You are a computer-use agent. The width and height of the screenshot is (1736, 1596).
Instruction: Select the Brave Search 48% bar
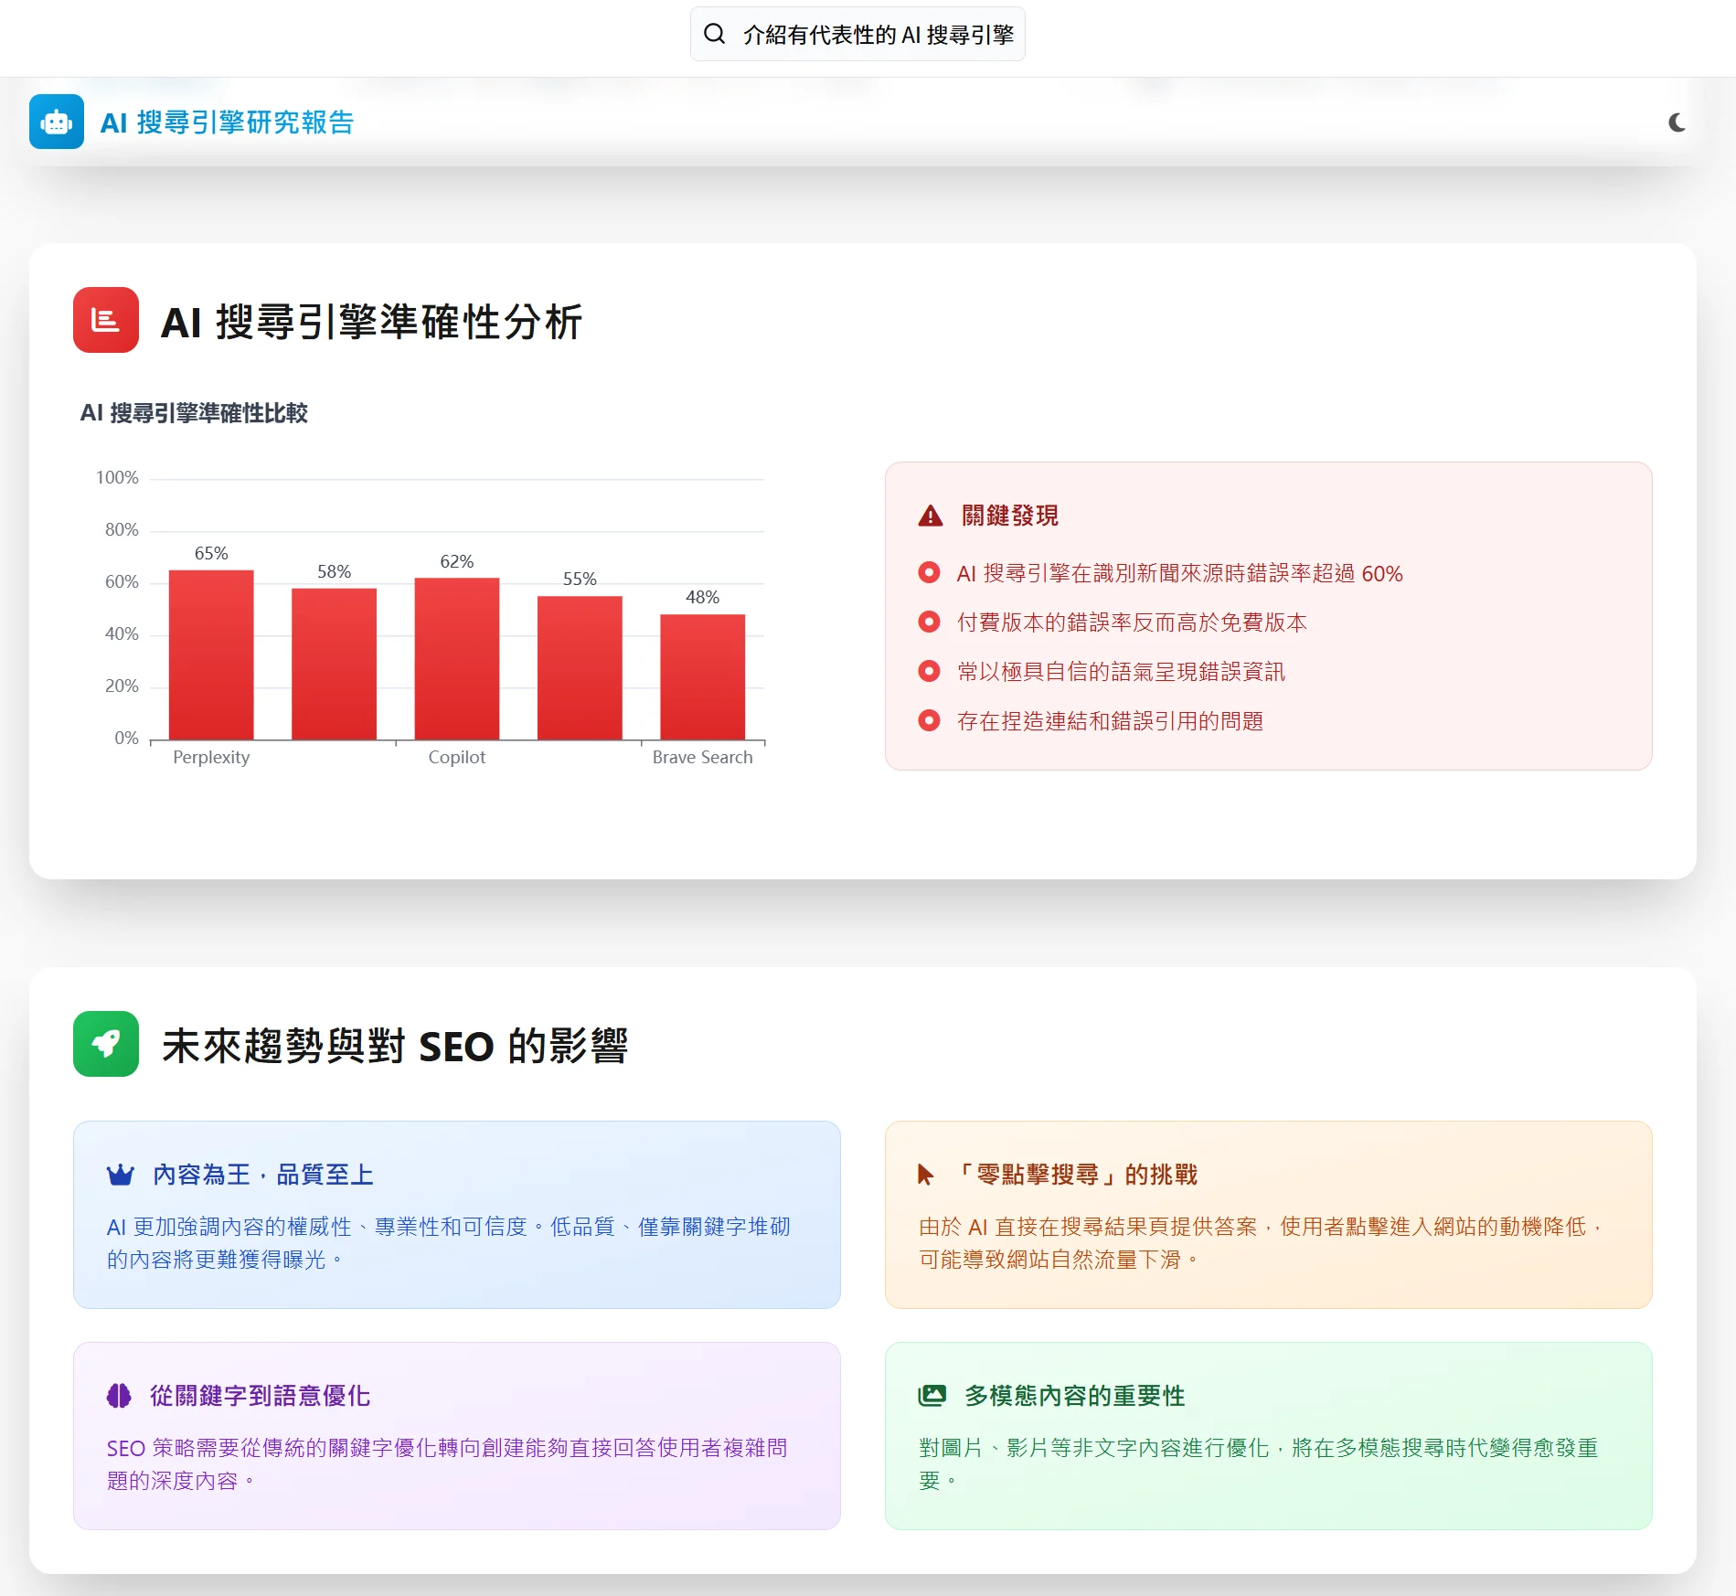pos(702,676)
